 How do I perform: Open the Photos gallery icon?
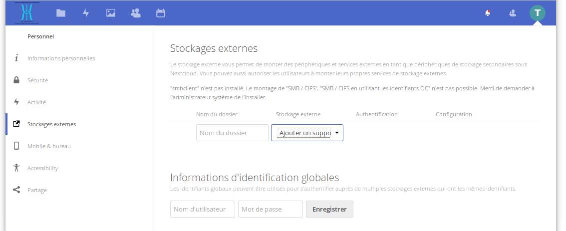(111, 13)
